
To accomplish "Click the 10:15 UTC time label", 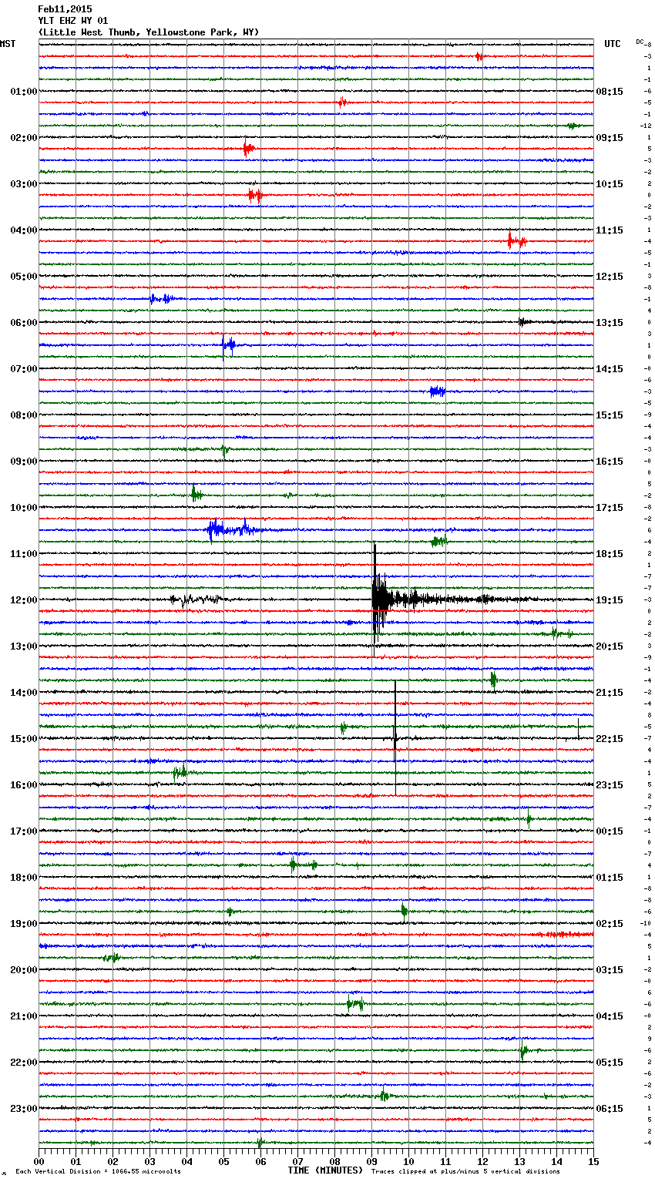I will coord(610,184).
